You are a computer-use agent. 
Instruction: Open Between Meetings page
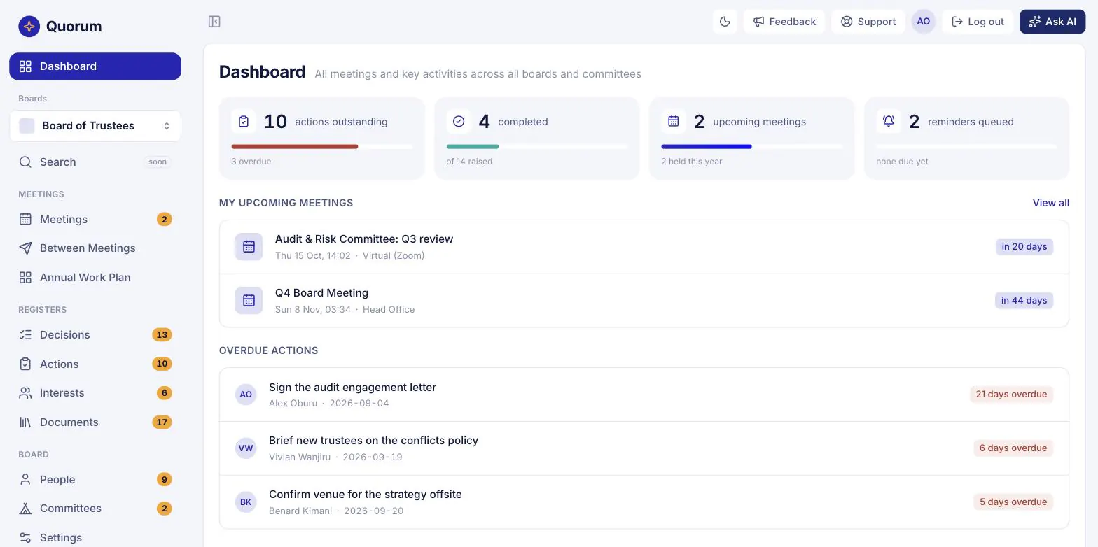[95, 248]
